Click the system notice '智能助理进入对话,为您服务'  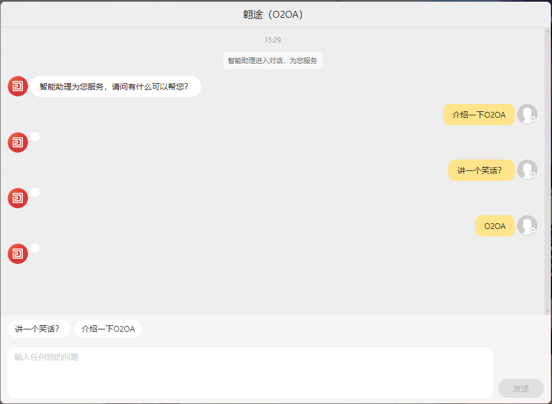pos(272,61)
